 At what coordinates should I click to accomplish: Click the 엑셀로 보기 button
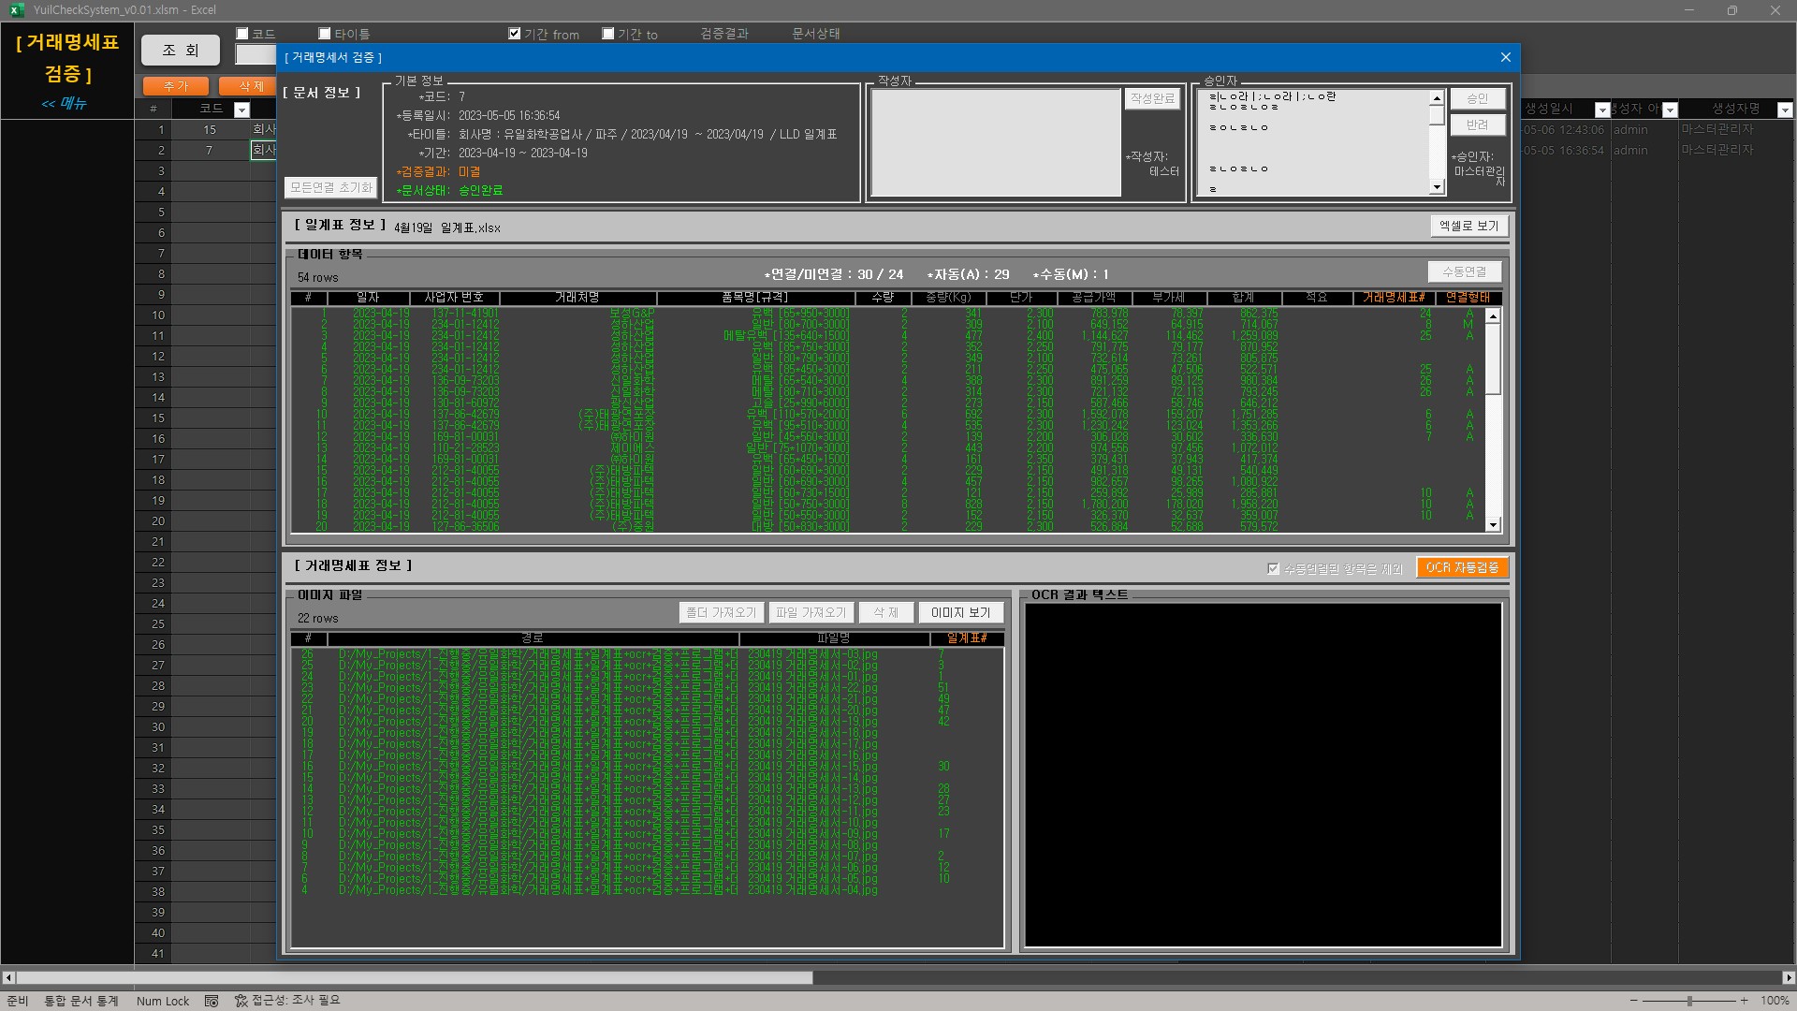pyautogui.click(x=1468, y=226)
